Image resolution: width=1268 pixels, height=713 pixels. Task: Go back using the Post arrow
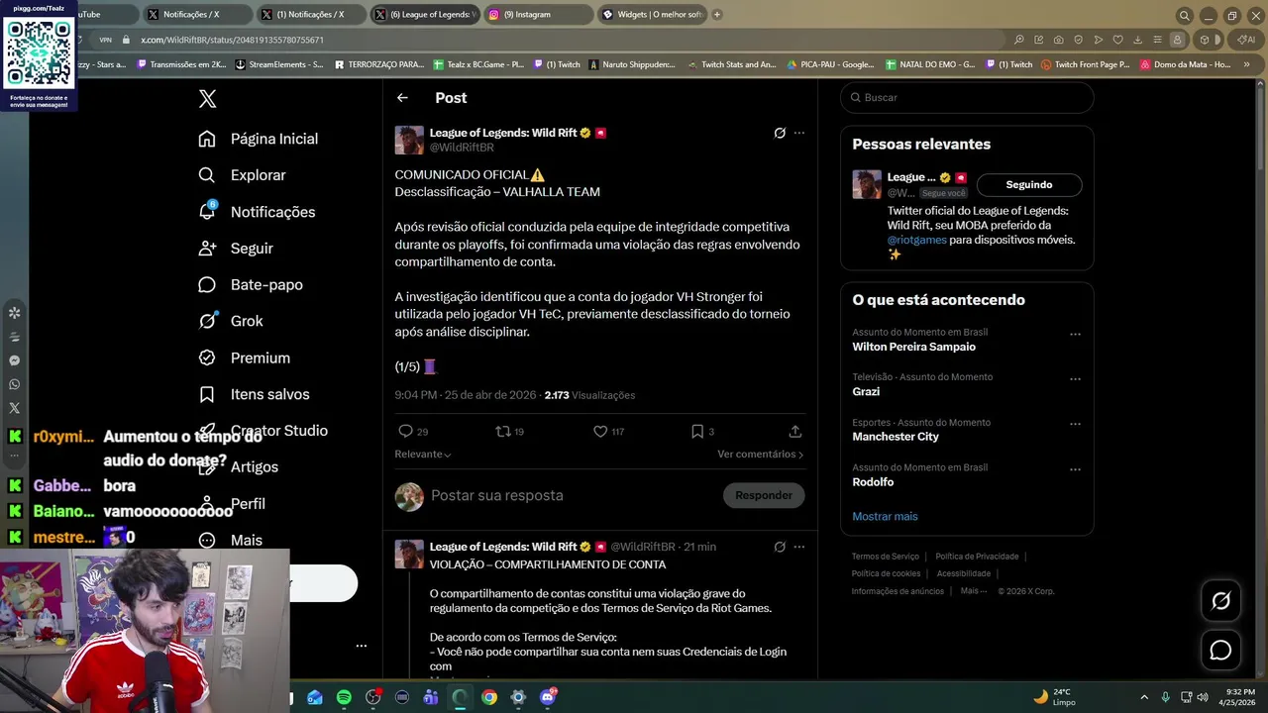coord(402,98)
